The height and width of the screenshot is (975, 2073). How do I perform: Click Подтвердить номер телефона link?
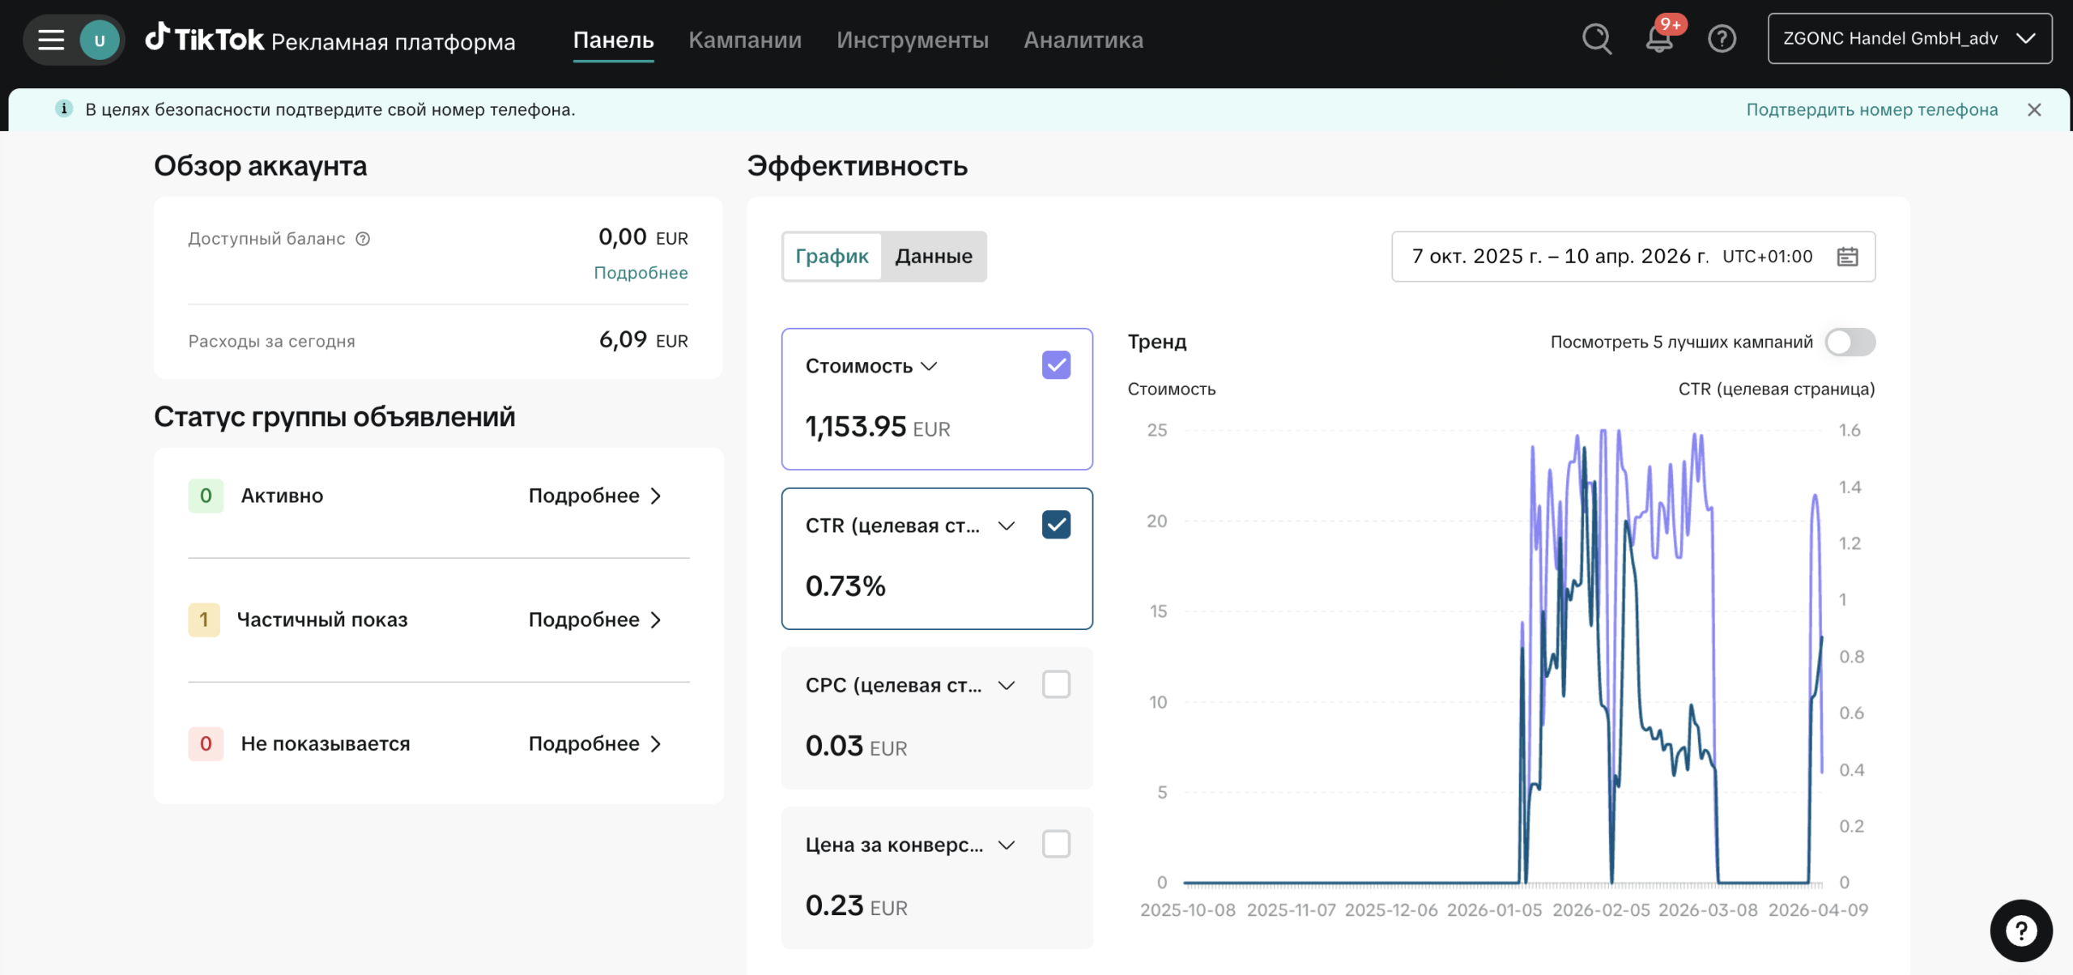1871,109
